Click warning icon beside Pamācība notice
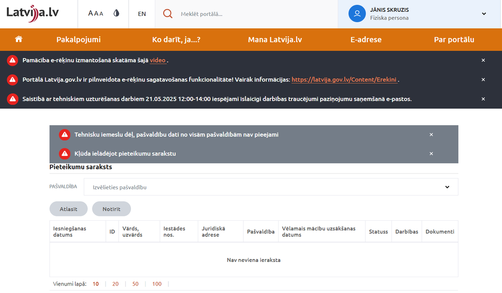 (x=13, y=60)
